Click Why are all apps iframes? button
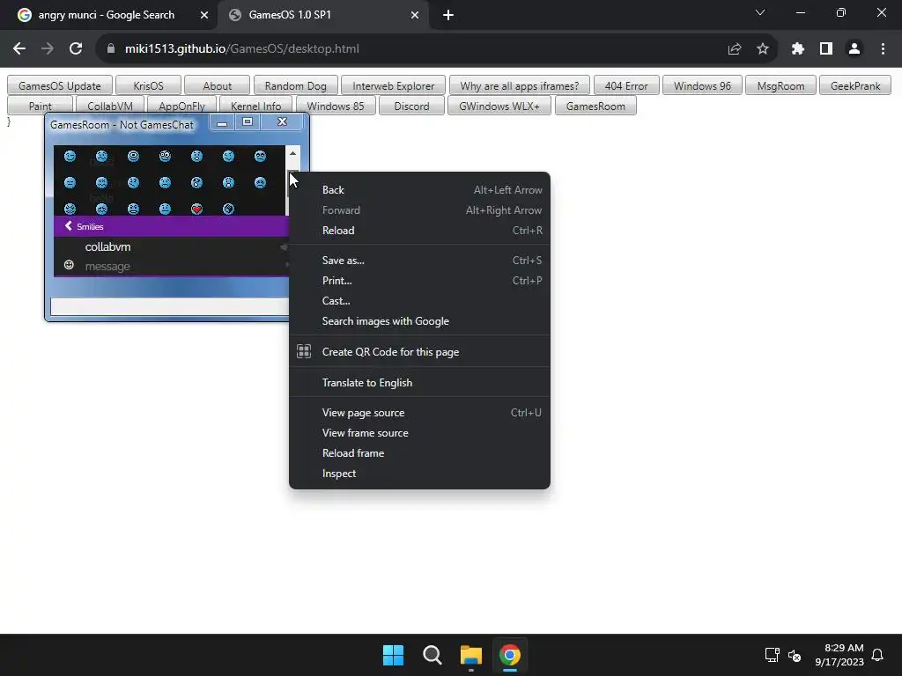This screenshot has height=676, width=902. click(520, 85)
